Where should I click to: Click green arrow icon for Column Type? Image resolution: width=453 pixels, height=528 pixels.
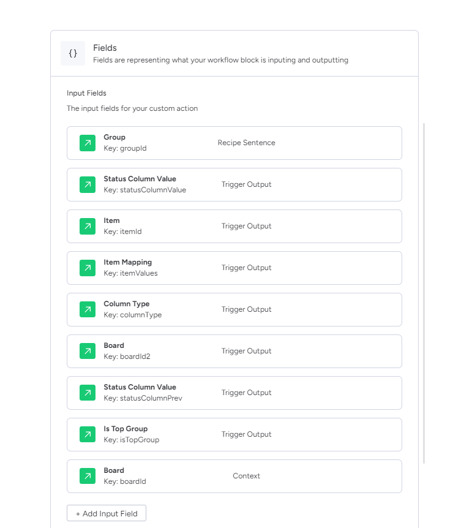(88, 309)
